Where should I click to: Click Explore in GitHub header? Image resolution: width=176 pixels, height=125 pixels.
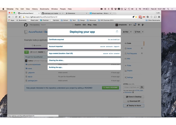click(78, 25)
